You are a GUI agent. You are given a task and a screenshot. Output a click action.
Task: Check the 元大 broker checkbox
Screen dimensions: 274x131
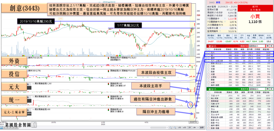point(209,53)
